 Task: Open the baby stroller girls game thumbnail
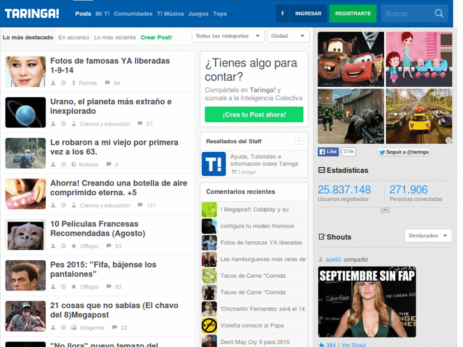[x=419, y=59]
